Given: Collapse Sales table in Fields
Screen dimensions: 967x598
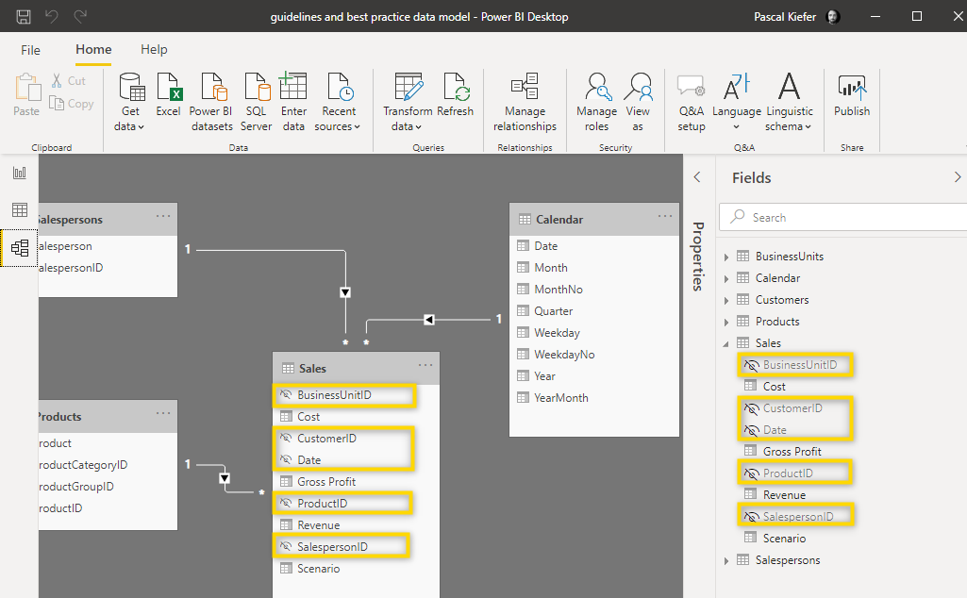Looking at the screenshot, I should [x=725, y=343].
